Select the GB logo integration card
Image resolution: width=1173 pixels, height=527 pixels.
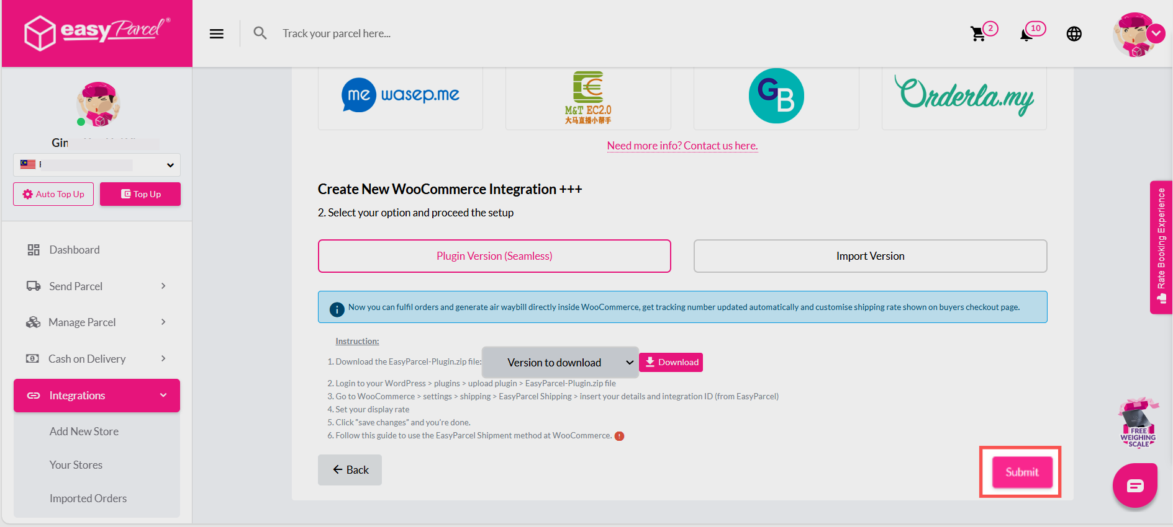pos(776,98)
